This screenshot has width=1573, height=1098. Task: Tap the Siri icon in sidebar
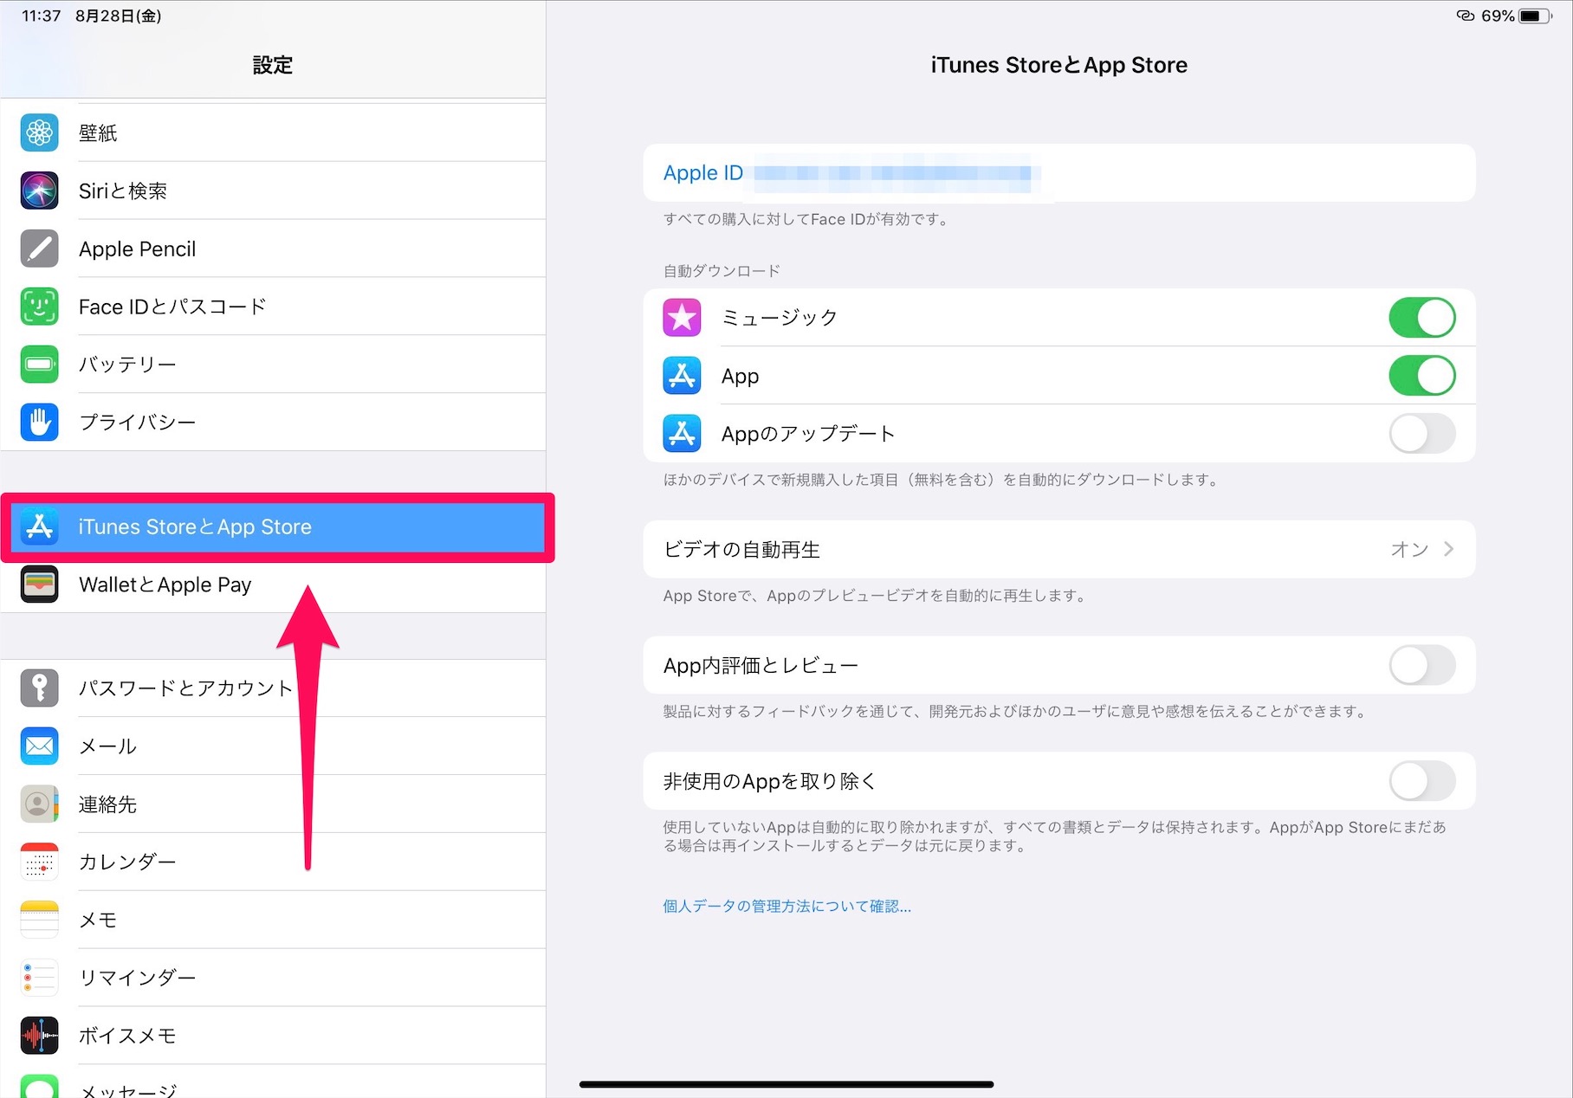[x=39, y=191]
